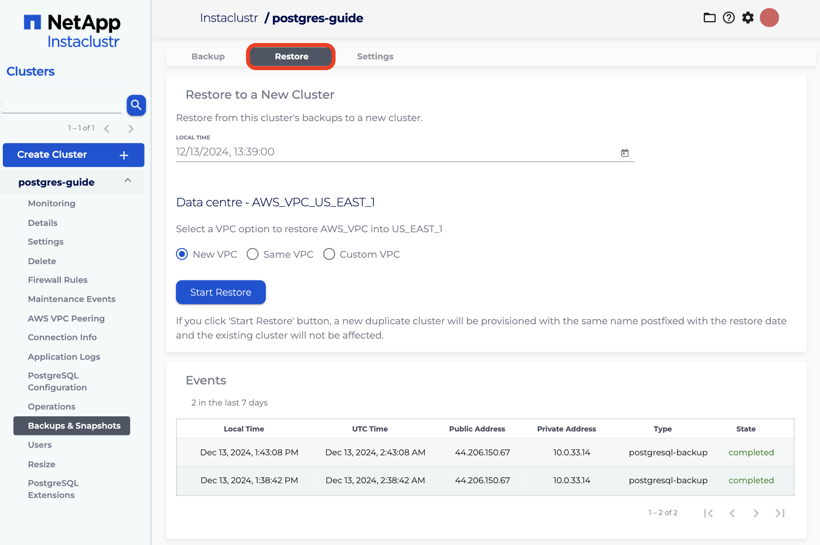
Task: Switch to the Settings tab
Action: [x=375, y=57]
